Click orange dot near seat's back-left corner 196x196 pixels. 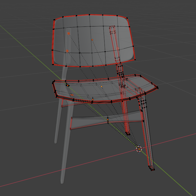click(x=68, y=85)
